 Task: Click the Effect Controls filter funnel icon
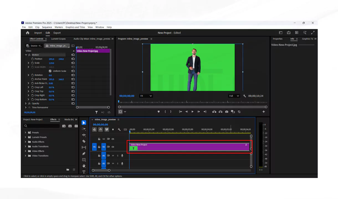point(96,112)
